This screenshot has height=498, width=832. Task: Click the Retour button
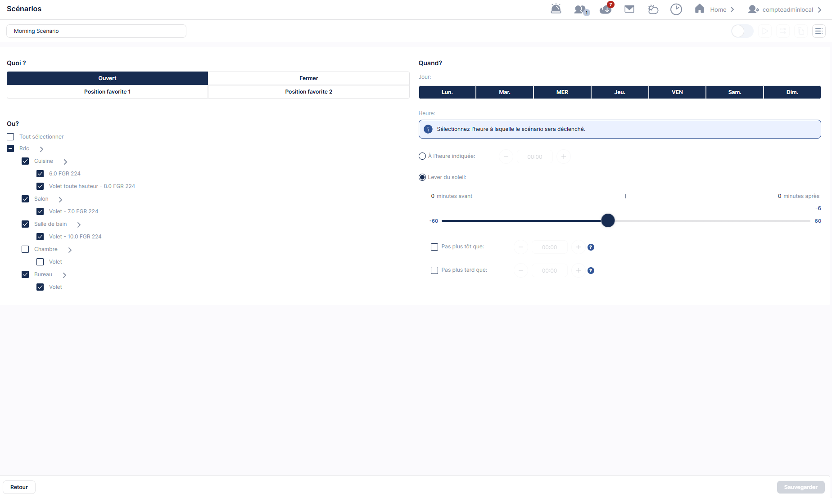point(19,487)
